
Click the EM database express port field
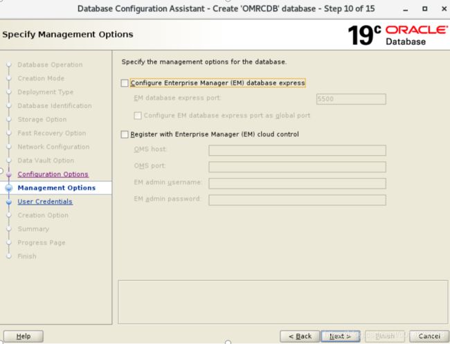pyautogui.click(x=351, y=99)
